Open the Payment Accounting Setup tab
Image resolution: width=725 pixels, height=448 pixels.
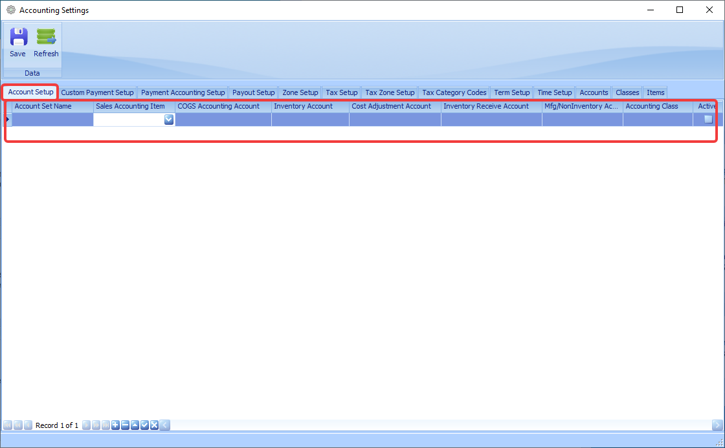[183, 92]
